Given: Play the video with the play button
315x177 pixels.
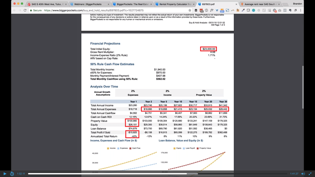Looking at the screenshot, I should (x=5, y=174).
